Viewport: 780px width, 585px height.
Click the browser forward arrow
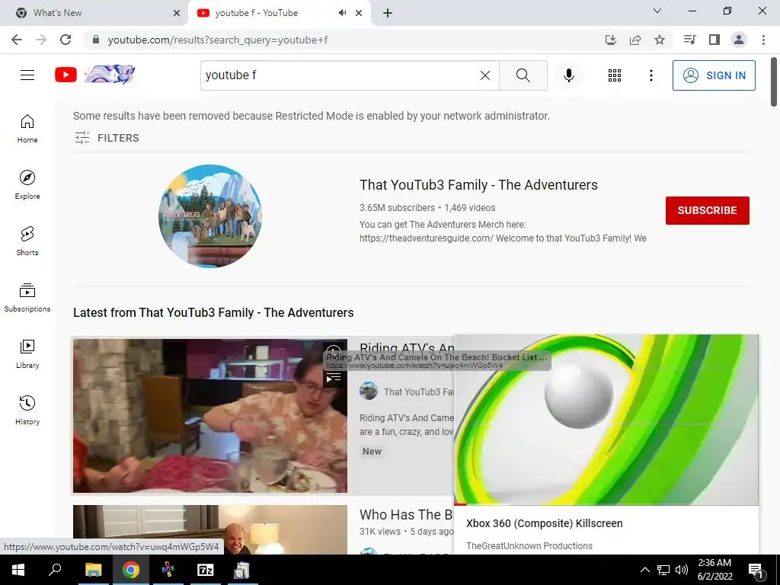pos(41,40)
